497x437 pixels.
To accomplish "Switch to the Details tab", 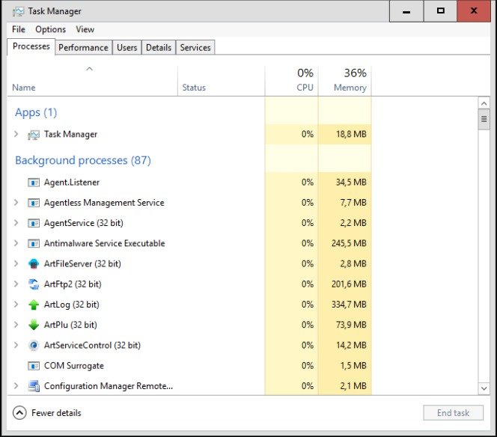I will coord(159,48).
